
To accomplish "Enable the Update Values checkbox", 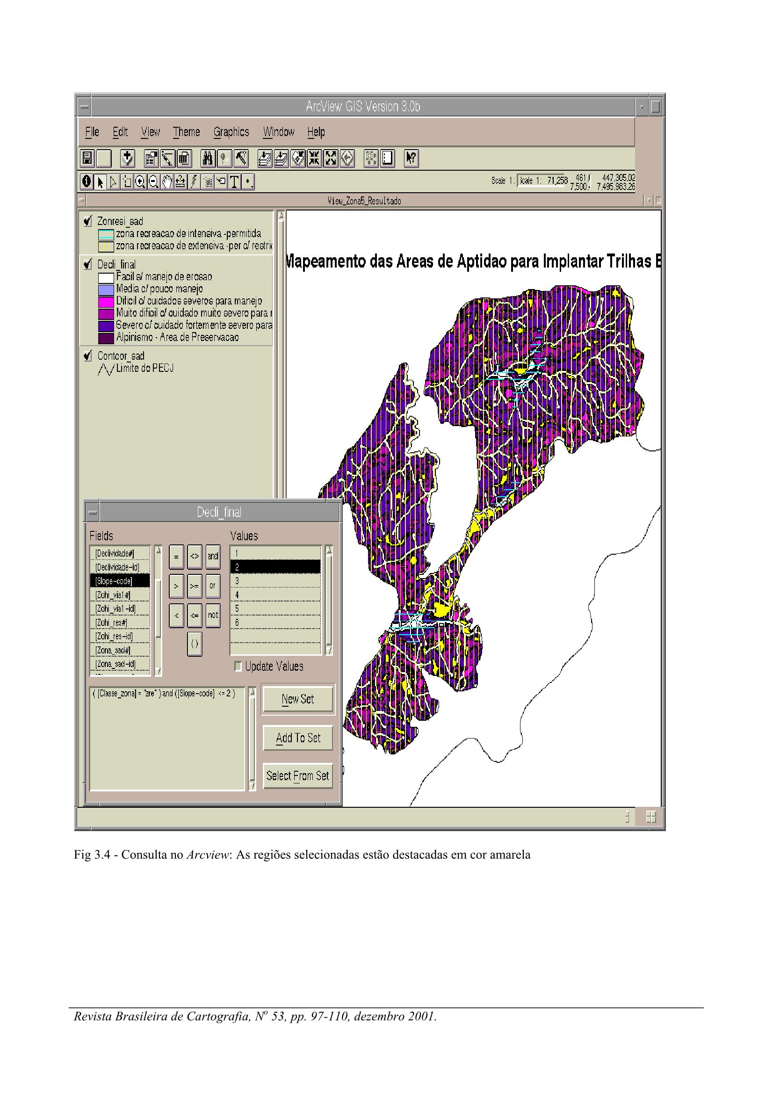I will pyautogui.click(x=238, y=666).
